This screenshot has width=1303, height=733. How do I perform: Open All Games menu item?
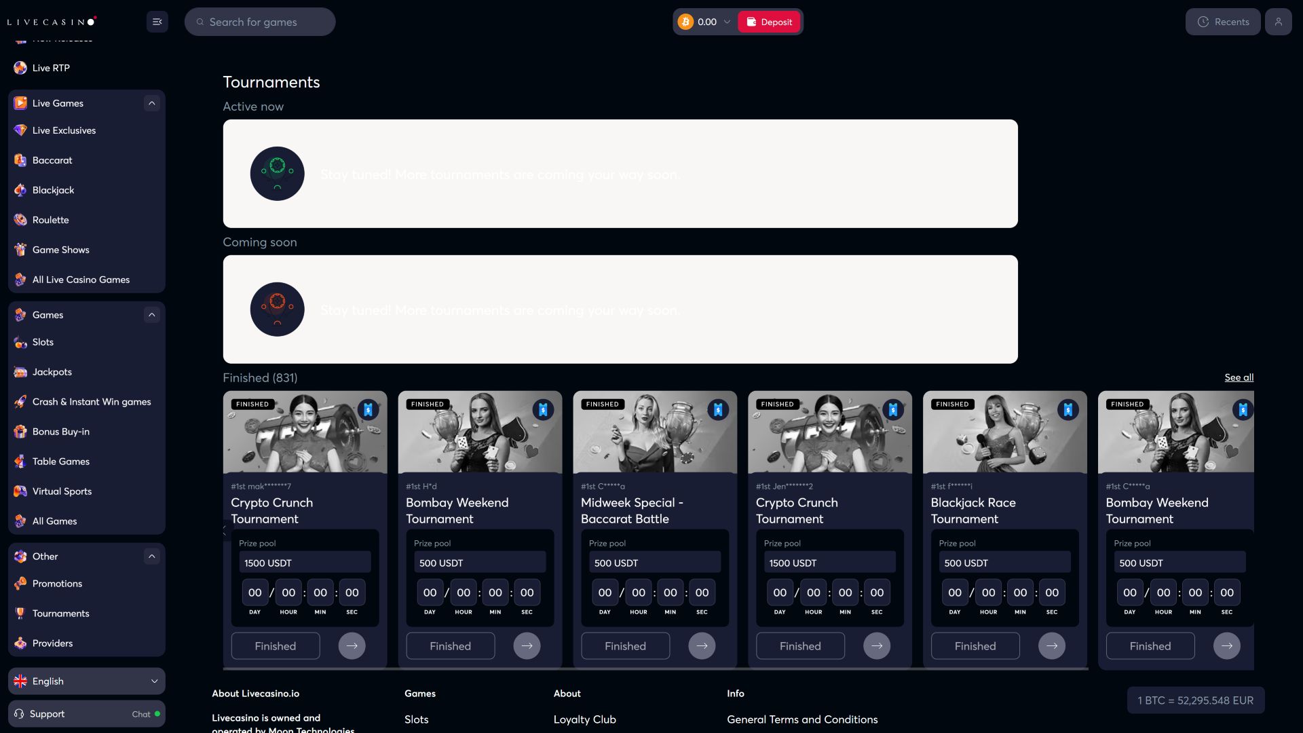click(x=87, y=521)
